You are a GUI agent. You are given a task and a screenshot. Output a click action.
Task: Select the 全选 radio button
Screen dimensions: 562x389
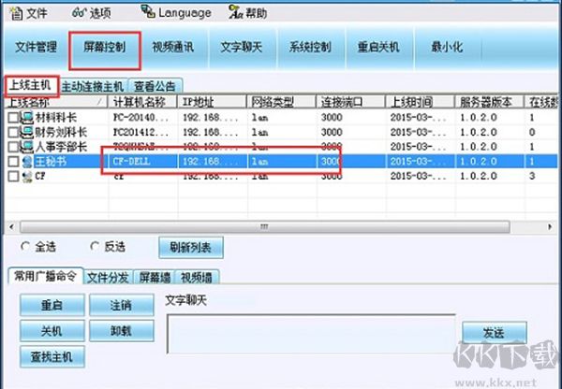pos(25,246)
